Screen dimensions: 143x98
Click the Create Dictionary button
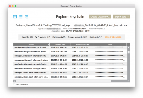point(100,17)
